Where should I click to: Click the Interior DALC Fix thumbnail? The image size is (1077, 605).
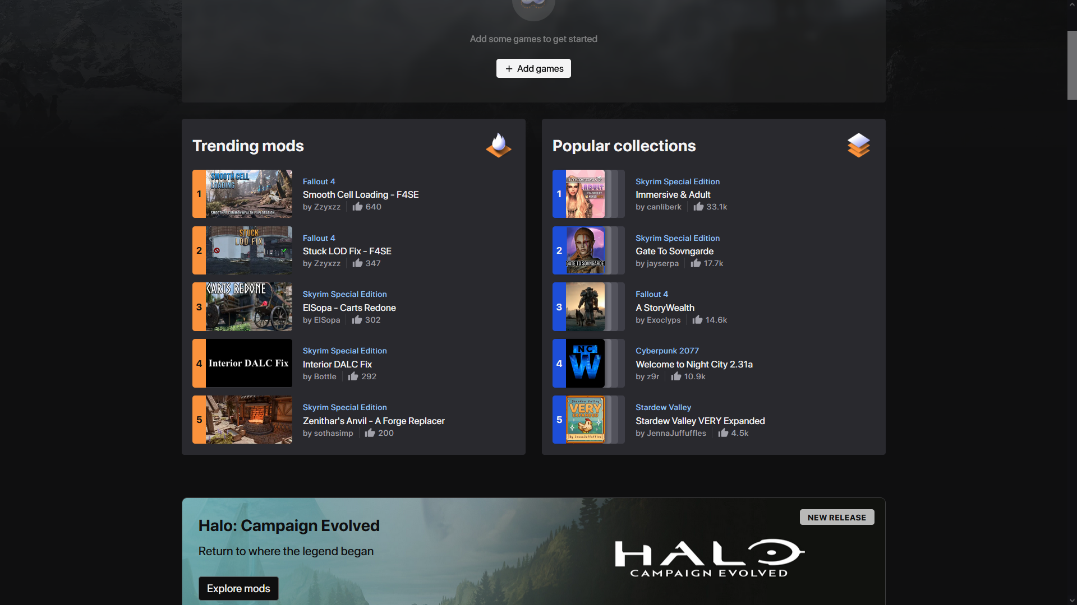(249, 363)
